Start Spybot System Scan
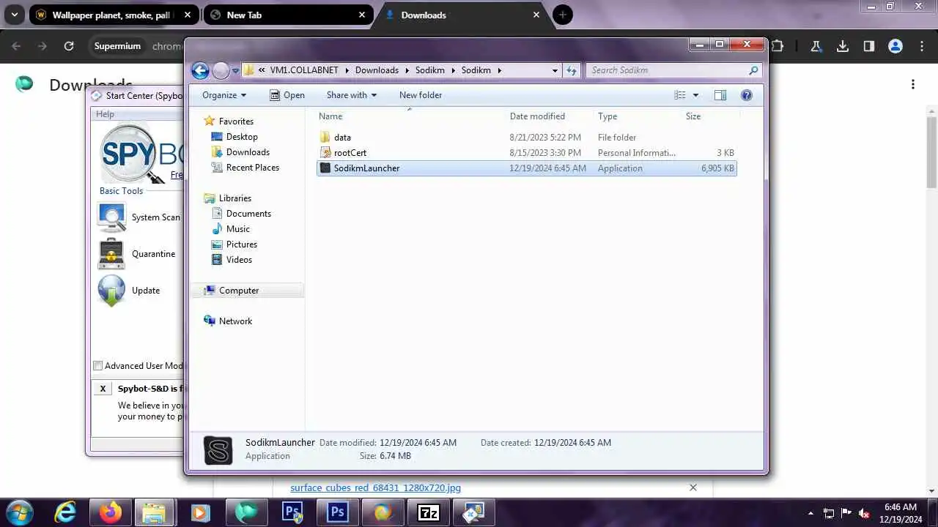Screen dimensions: 938x527 139,217
